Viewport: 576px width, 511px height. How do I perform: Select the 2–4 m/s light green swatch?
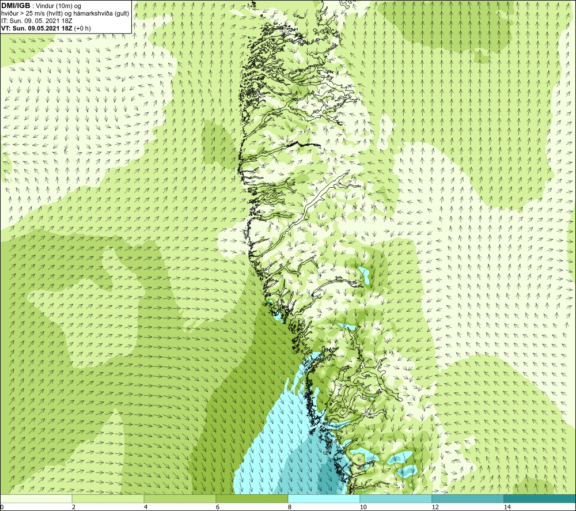(108, 498)
